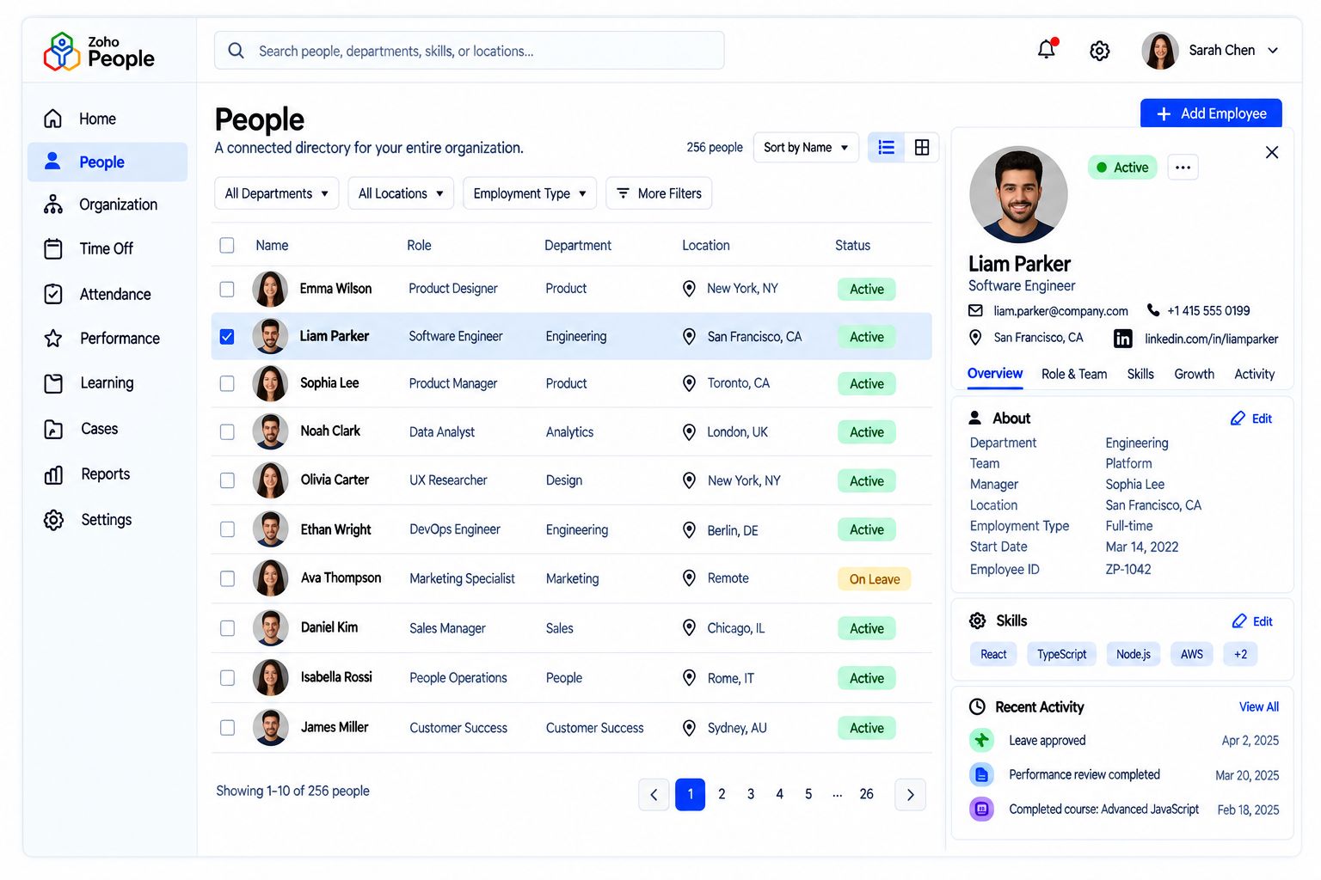Image resolution: width=1321 pixels, height=880 pixels.
Task: Click the Zoho People logo
Action: coord(99,52)
